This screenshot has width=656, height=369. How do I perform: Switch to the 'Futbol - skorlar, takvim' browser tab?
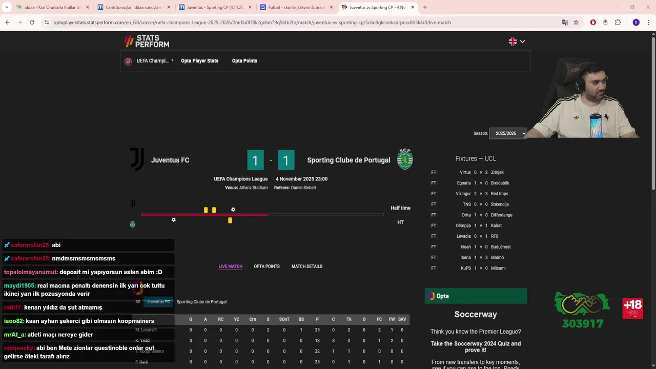point(296,8)
